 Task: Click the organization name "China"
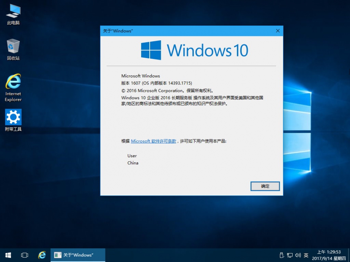pyautogui.click(x=133, y=163)
